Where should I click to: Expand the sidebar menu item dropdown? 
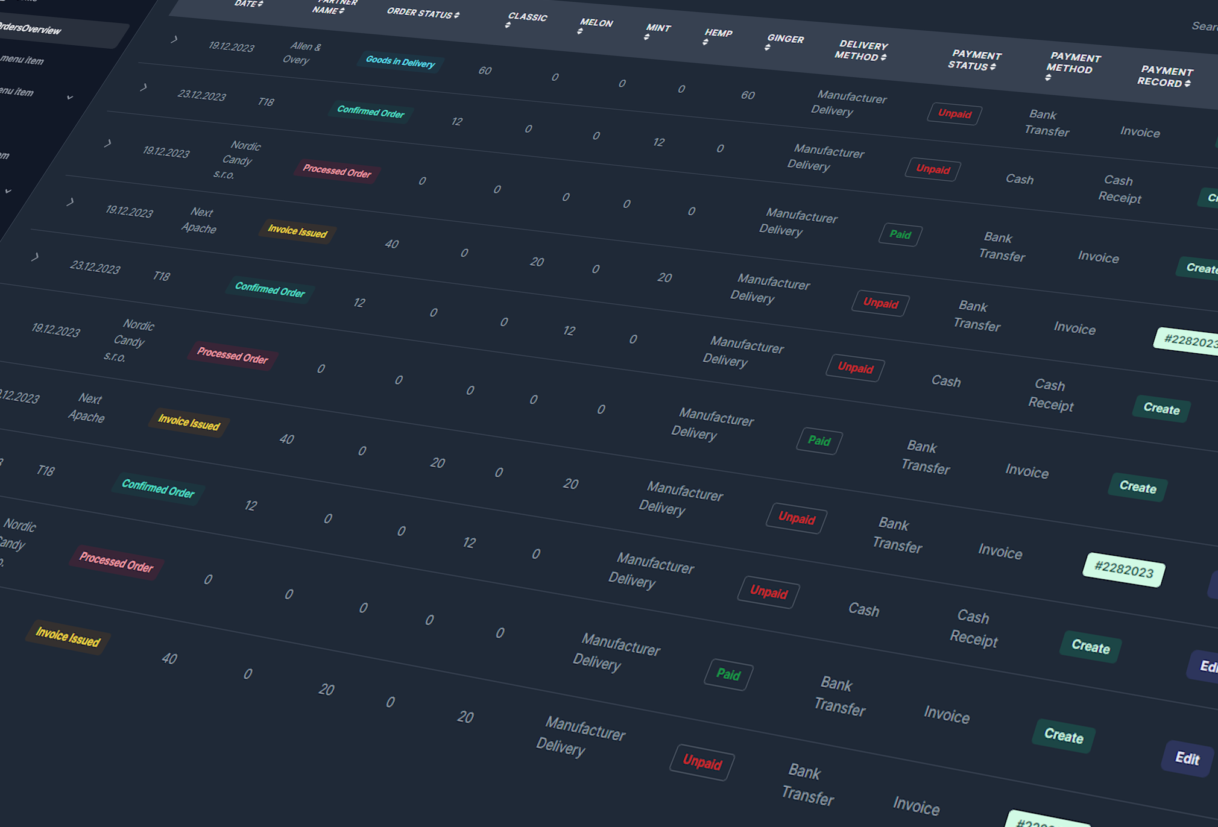[70, 97]
